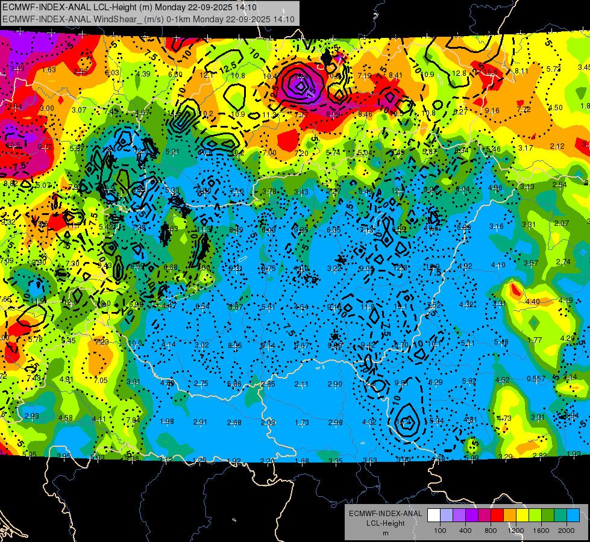Click the grid value 2.85

coord(268,384)
